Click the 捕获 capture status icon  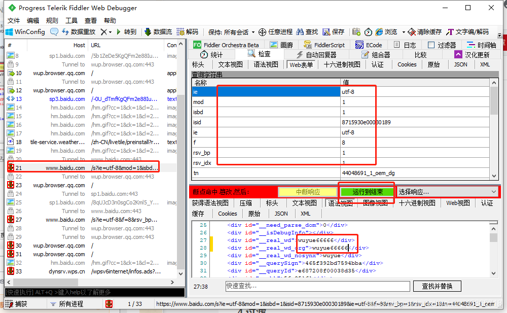point(9,304)
